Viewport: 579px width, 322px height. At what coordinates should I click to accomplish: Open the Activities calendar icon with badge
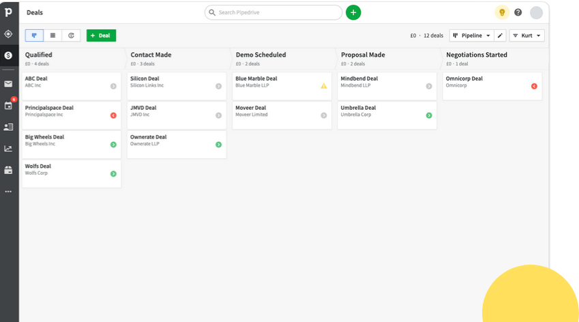(8, 106)
